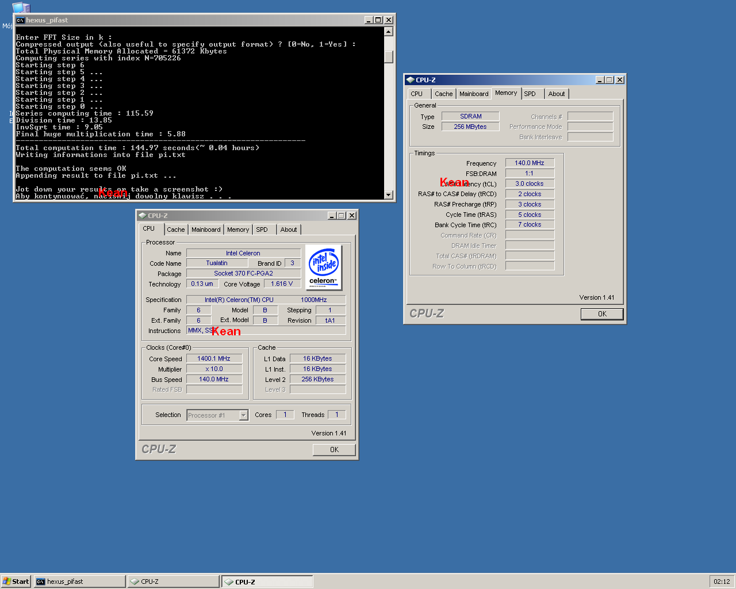Open the desktop computer icon at top-left
The width and height of the screenshot is (736, 589).
[x=21, y=7]
